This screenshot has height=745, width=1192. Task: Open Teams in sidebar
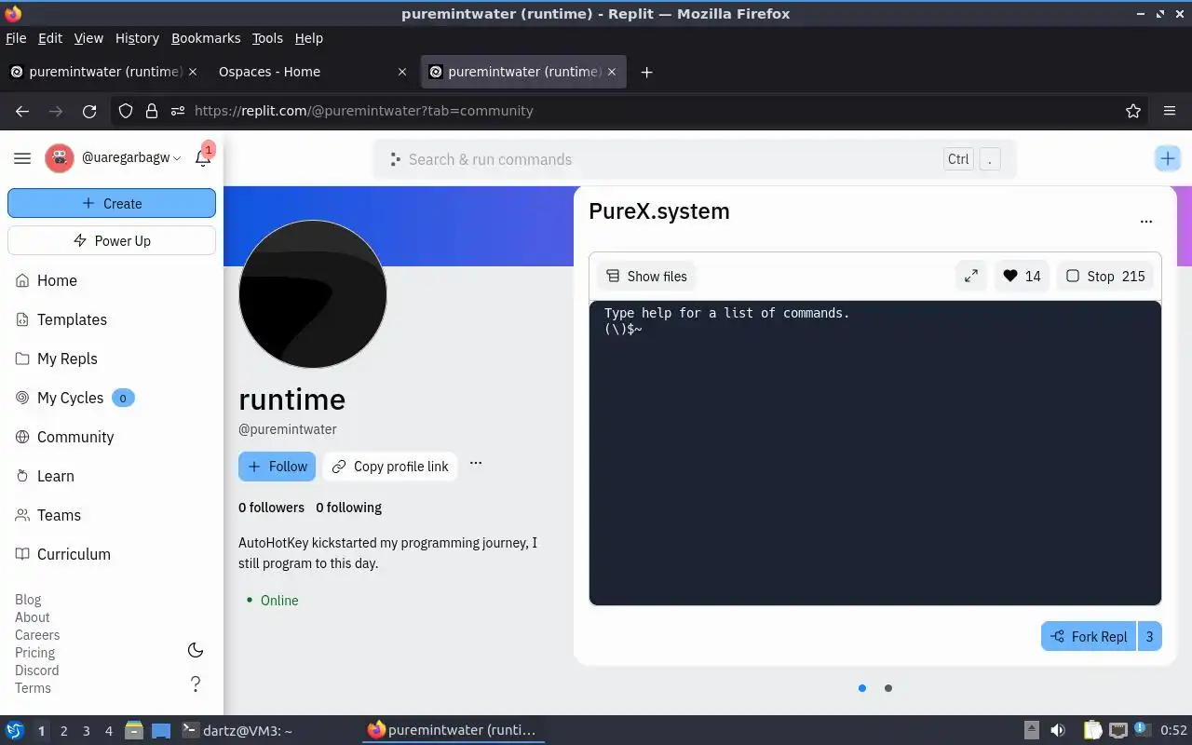(112, 515)
